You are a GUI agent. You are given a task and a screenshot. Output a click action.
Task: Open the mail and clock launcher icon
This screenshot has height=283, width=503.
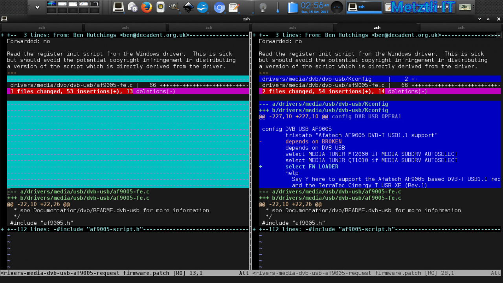pyautogui.click(x=133, y=7)
